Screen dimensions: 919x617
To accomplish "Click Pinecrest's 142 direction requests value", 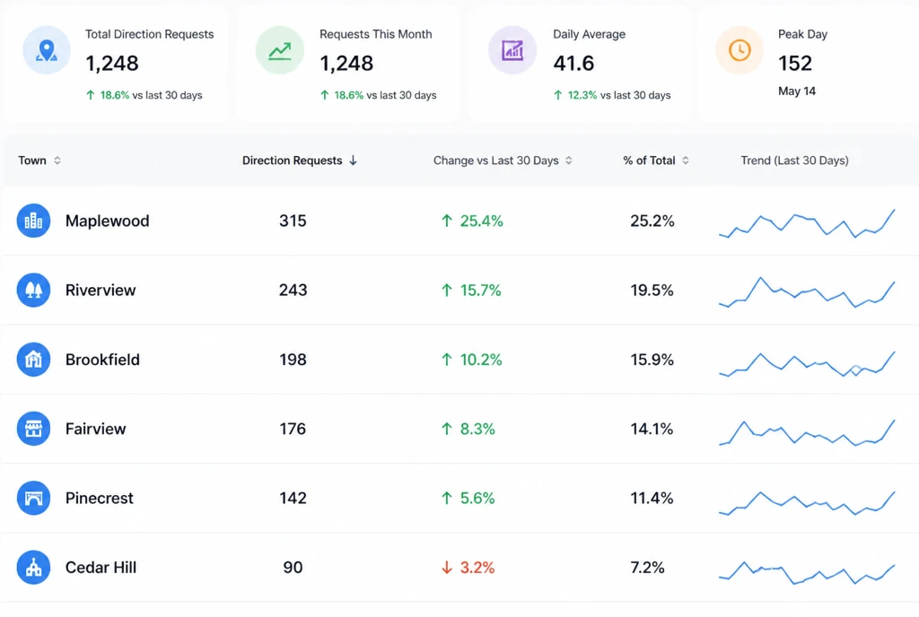I will pos(293,498).
